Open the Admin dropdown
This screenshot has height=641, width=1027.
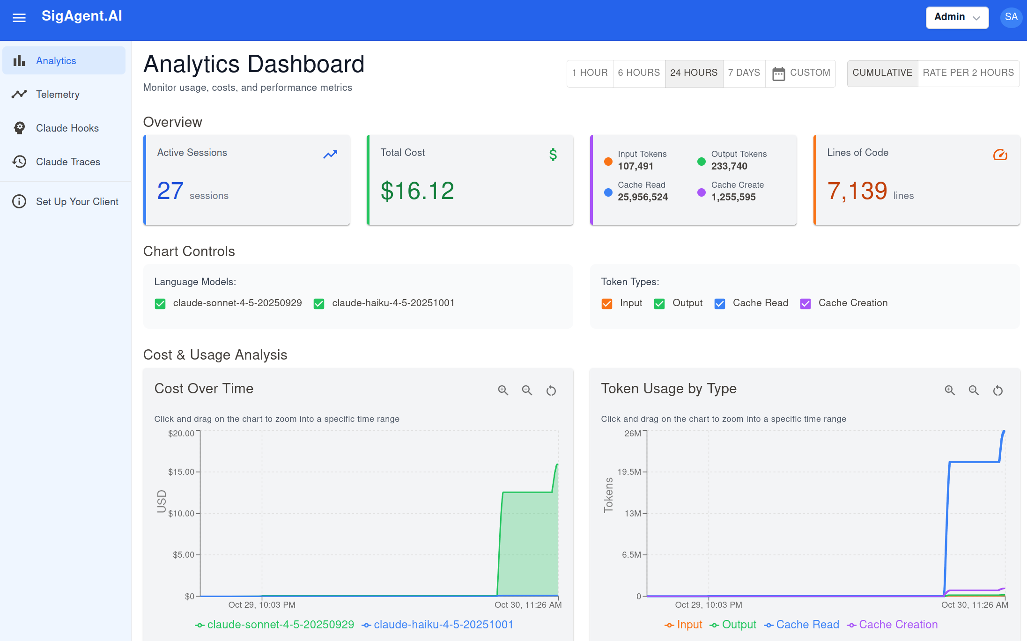(x=957, y=17)
